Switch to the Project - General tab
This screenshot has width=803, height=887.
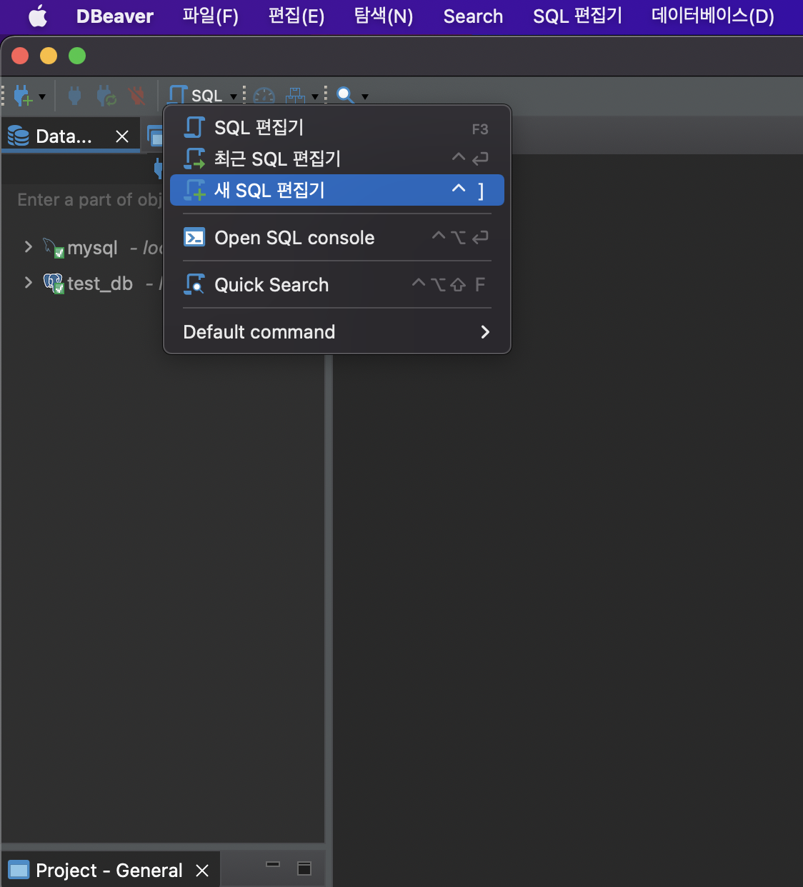coord(109,871)
